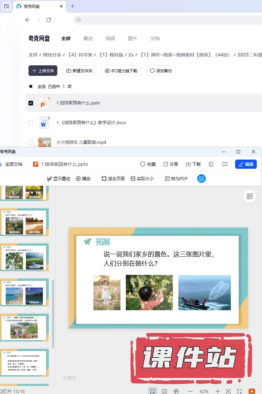
Task: Switch to the 视频 tab
Action: pos(110,38)
